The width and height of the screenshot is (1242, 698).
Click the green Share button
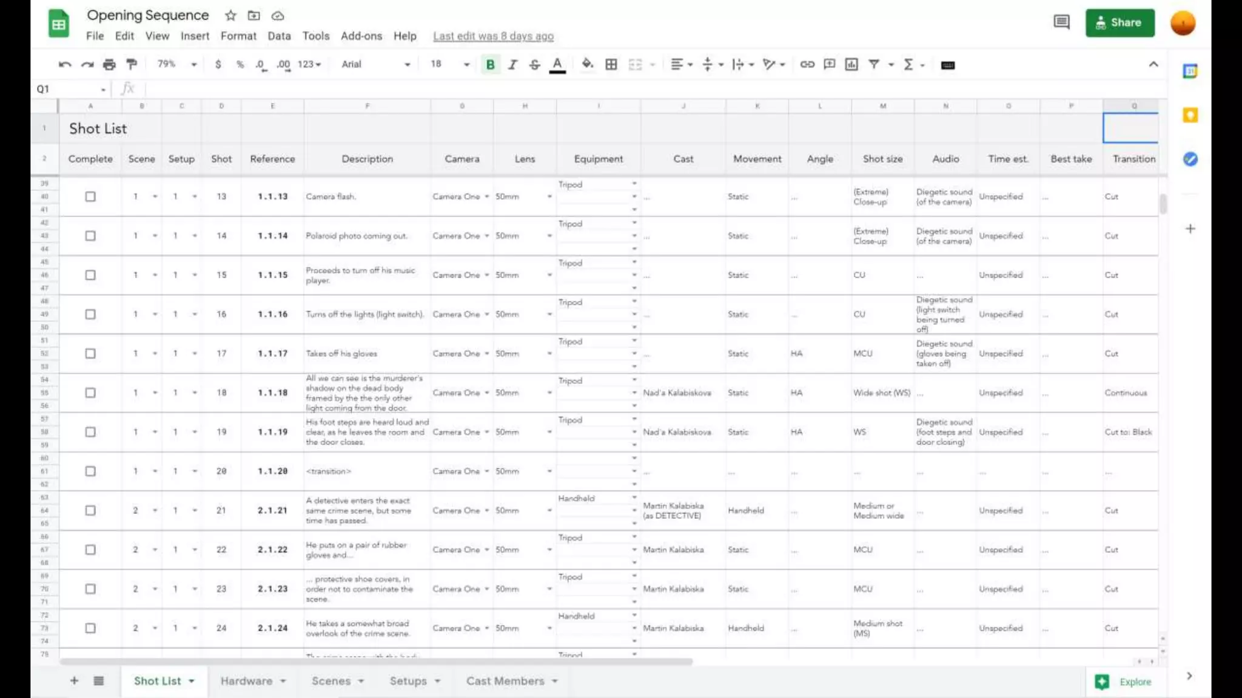click(1119, 22)
